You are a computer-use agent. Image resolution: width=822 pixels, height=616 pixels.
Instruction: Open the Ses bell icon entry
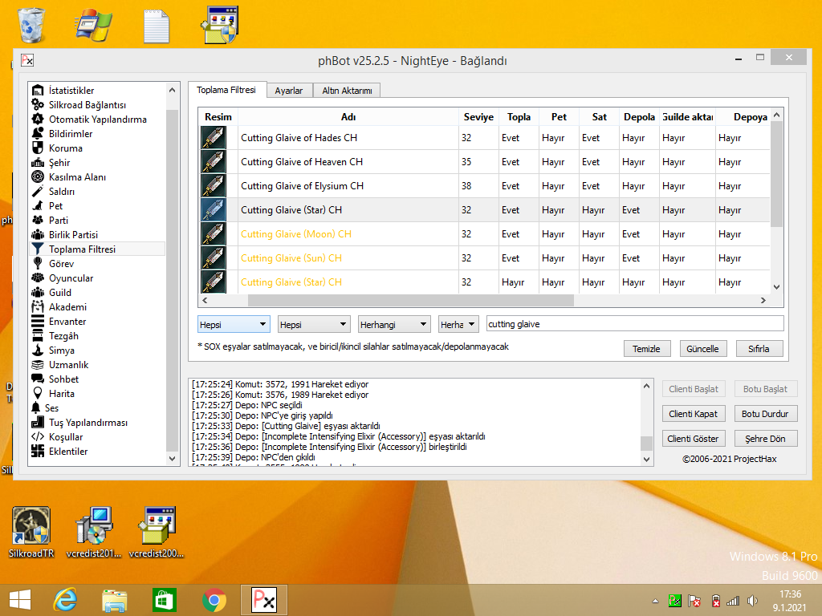[35, 408]
